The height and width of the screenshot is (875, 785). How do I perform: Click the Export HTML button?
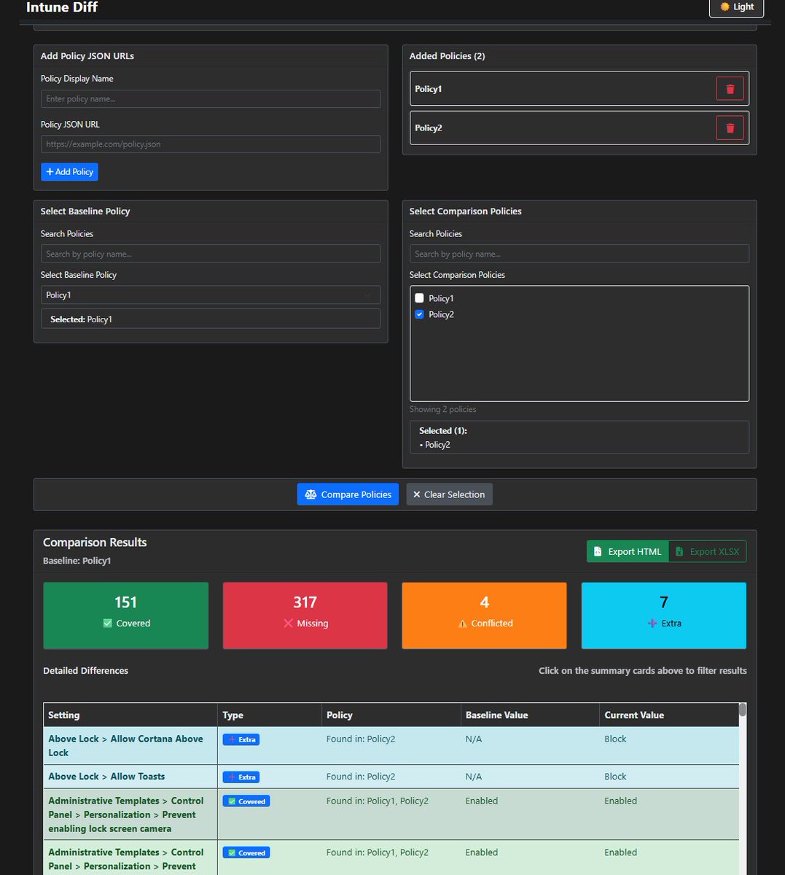point(628,551)
